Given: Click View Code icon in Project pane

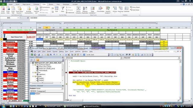Looking at the screenshot, I should 31,60.
